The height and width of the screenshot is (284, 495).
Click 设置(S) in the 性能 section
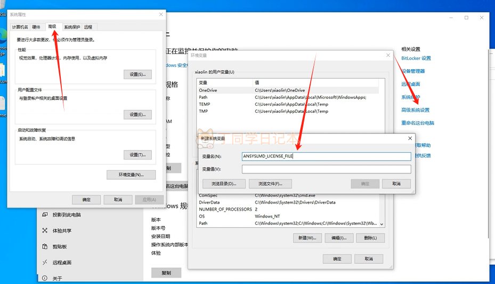tap(137, 74)
